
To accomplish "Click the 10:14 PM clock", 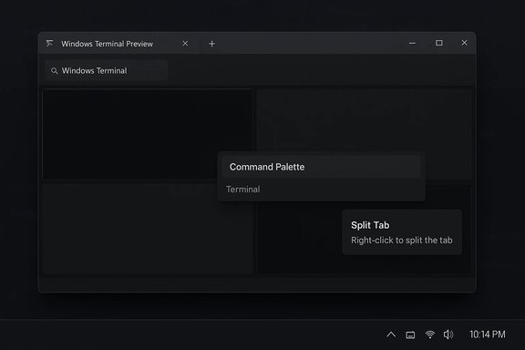I will coord(487,335).
